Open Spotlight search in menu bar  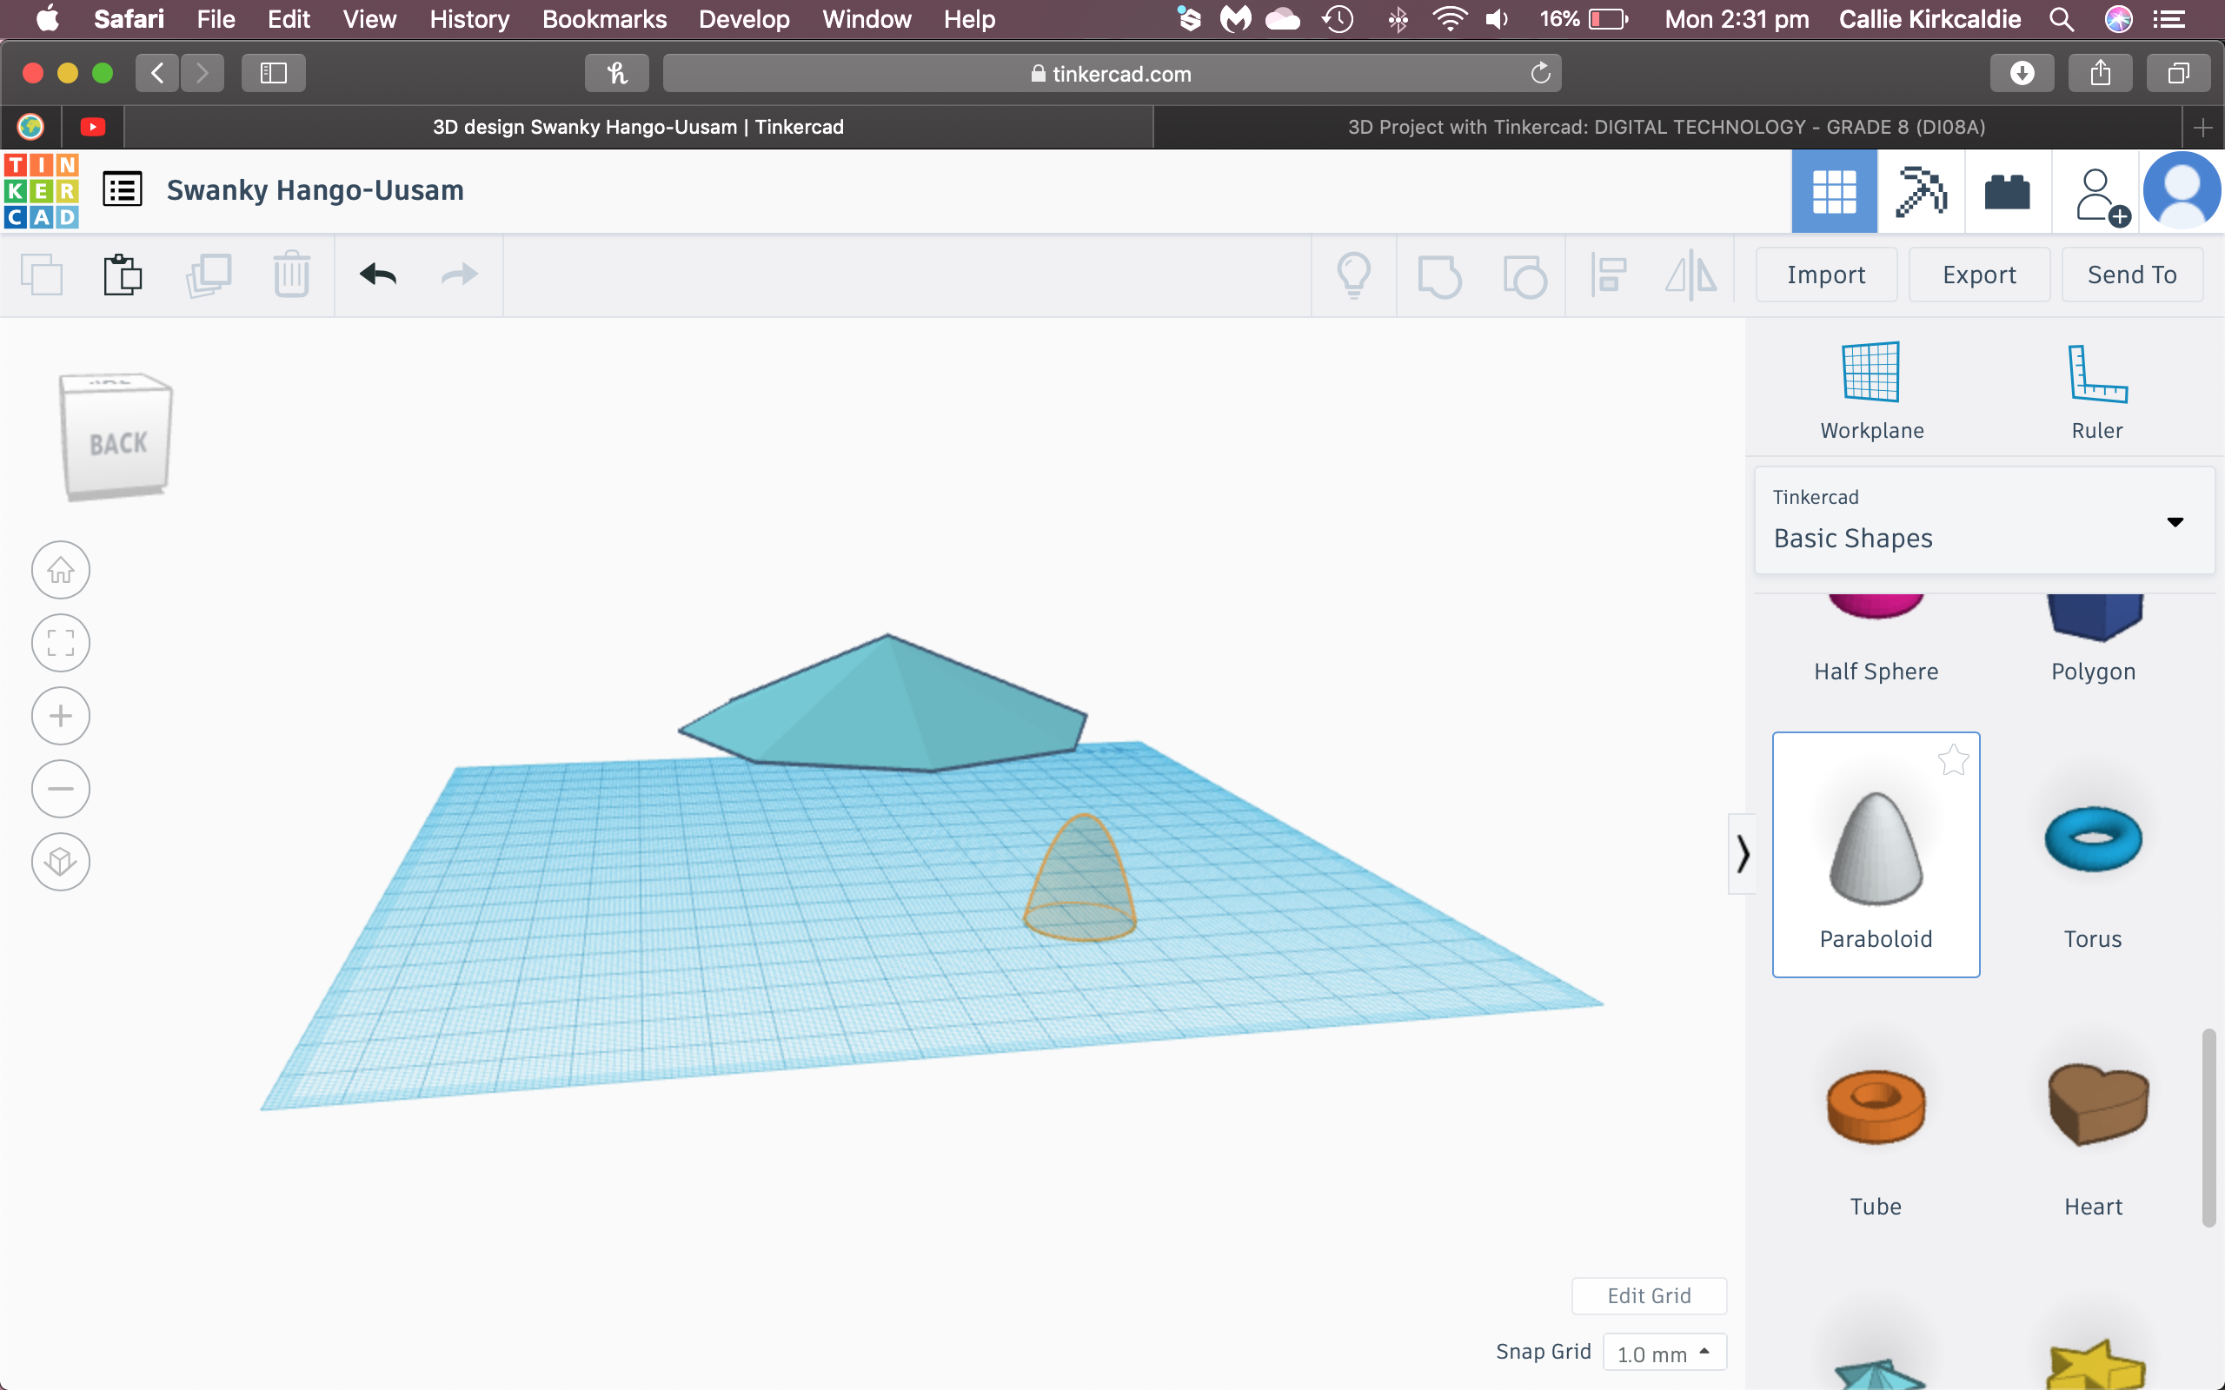(2062, 19)
